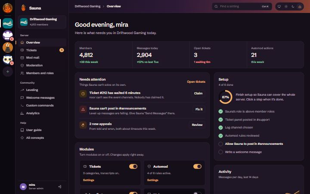This screenshot has height=194, width=310.
Task: Open User guide via its book icon
Action: (x=22, y=130)
